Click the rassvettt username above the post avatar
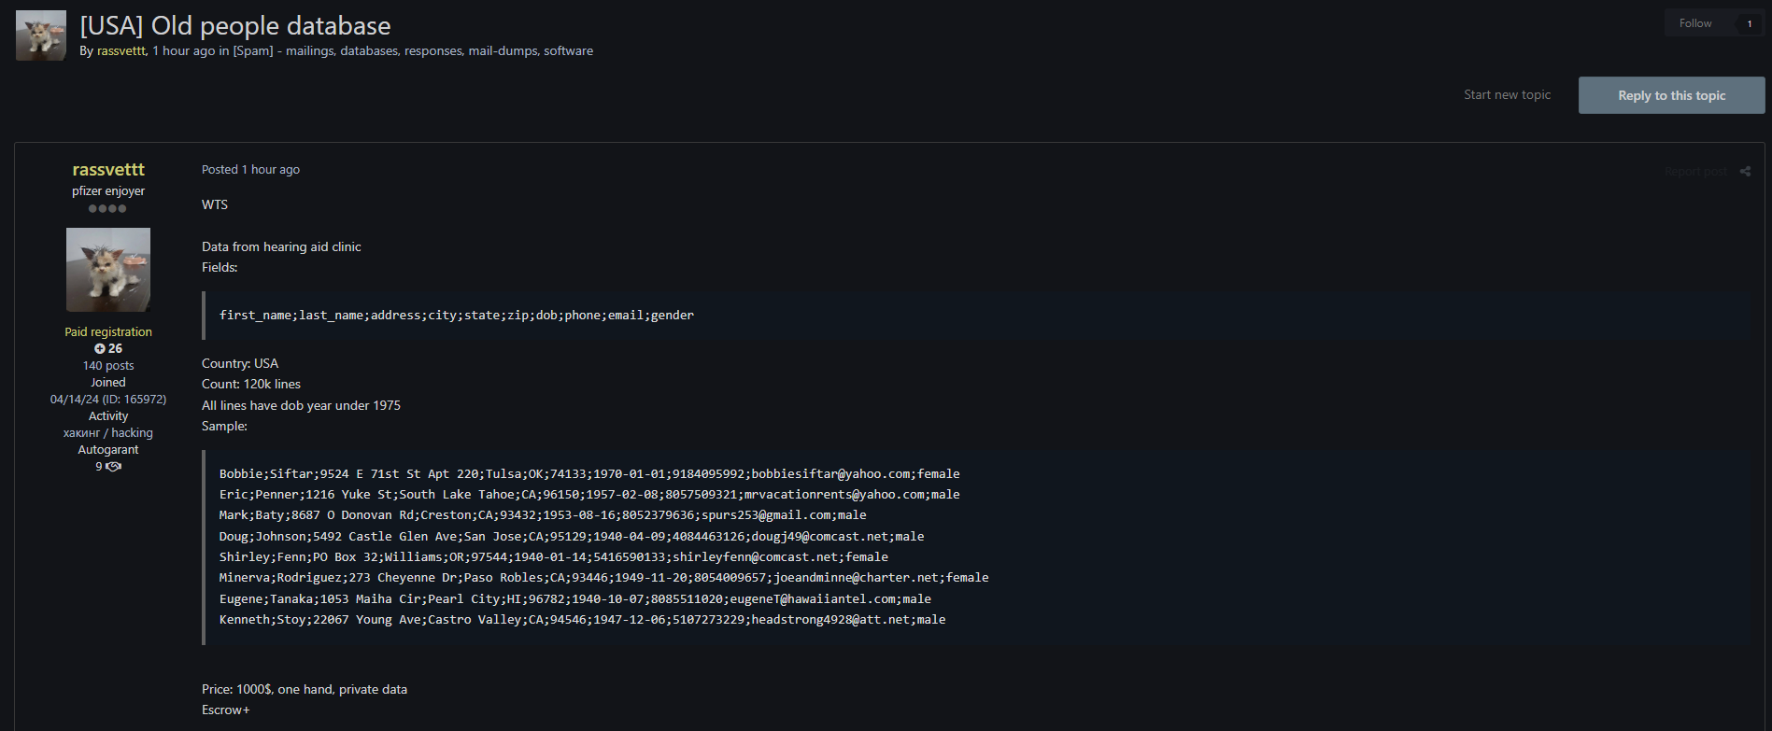Image resolution: width=1772 pixels, height=731 pixels. click(108, 169)
